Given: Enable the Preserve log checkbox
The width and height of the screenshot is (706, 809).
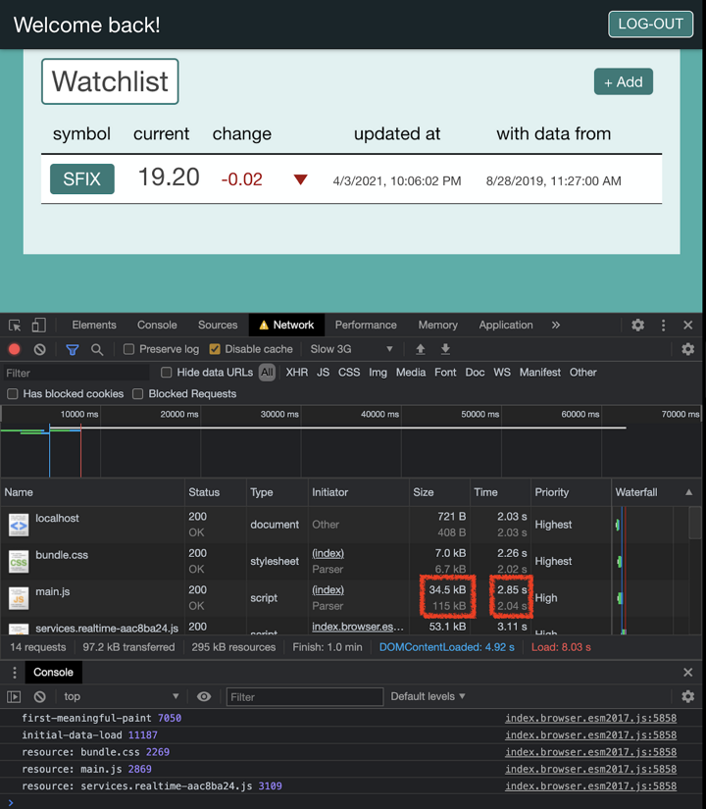Looking at the screenshot, I should click(128, 349).
